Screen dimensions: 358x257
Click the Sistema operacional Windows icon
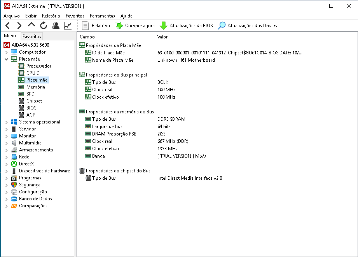click(14, 122)
